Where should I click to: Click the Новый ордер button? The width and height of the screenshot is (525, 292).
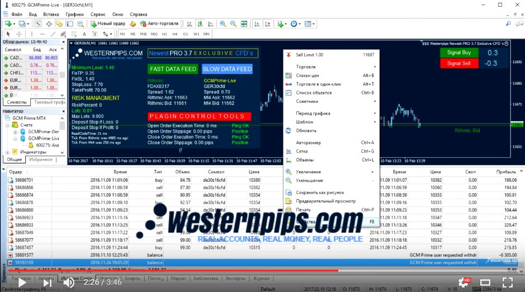[x=108, y=24]
